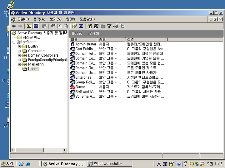Expand the Builtin folder
Screen dimensions: 225x168
coord(19,46)
